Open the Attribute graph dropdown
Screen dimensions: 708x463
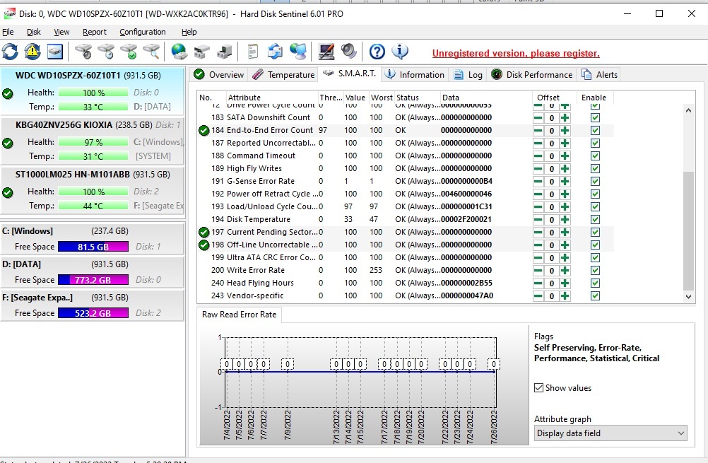tap(610, 433)
